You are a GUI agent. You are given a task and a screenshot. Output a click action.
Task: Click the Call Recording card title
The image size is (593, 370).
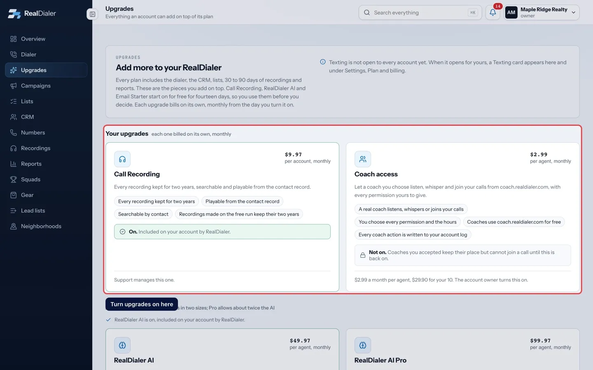(x=137, y=174)
